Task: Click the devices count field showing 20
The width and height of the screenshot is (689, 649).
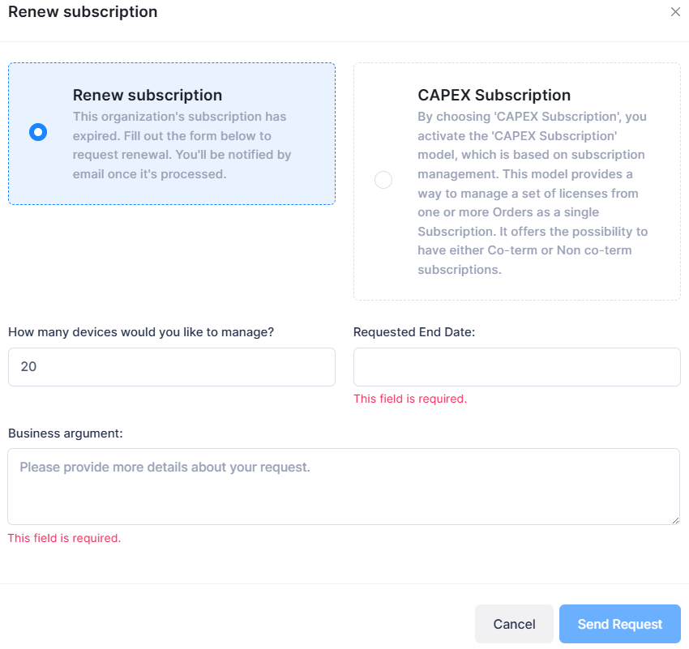Action: [x=171, y=367]
